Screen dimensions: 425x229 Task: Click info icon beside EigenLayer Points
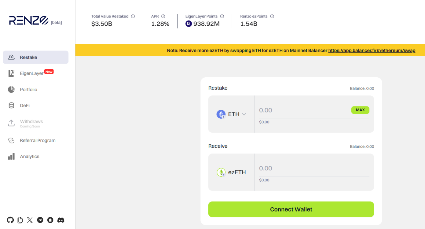(x=222, y=17)
